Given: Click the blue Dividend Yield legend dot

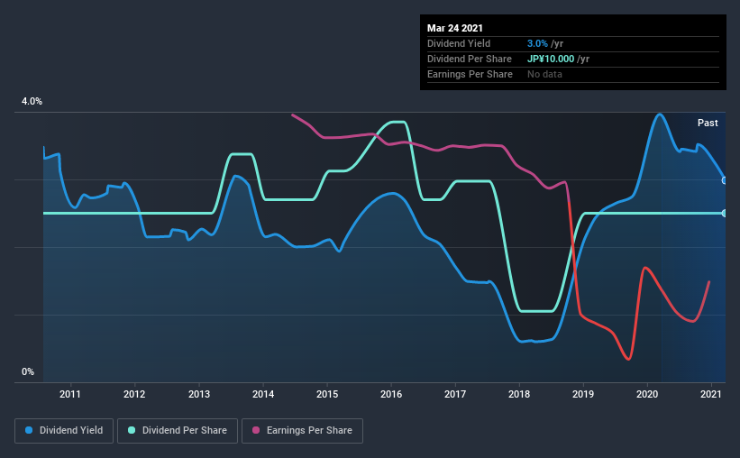Looking at the screenshot, I should pos(29,430).
